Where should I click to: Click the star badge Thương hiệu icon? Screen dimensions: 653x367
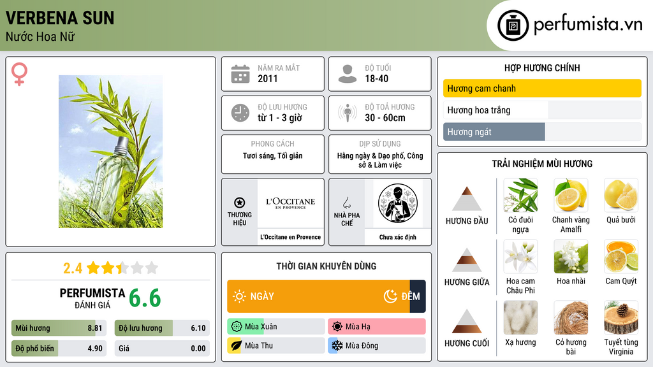coord(240,203)
